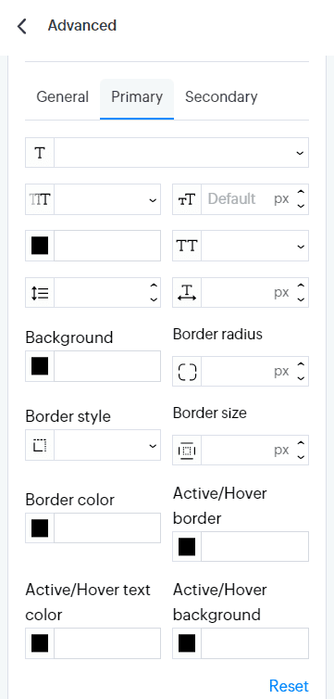Click the font size icon
The height and width of the screenshot is (699, 334).
click(x=187, y=199)
